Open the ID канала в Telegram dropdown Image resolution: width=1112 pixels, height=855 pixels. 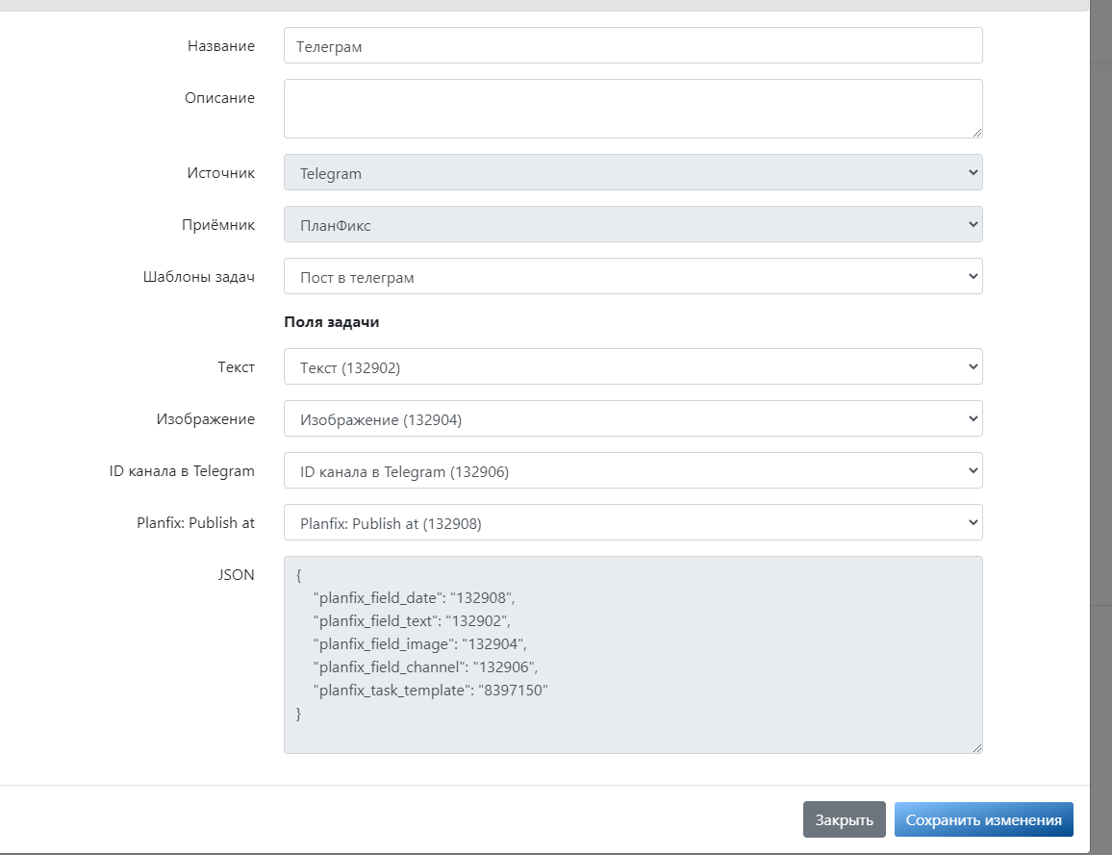[x=633, y=470]
